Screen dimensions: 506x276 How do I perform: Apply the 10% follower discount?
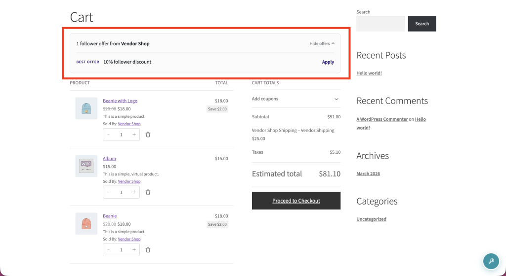coord(328,62)
